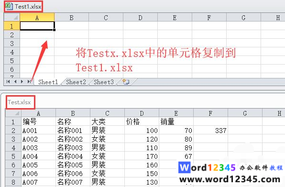The width and height of the screenshot is (285, 187).
Task: Select column G header in Test1.xlsx
Action: coord(243,18)
